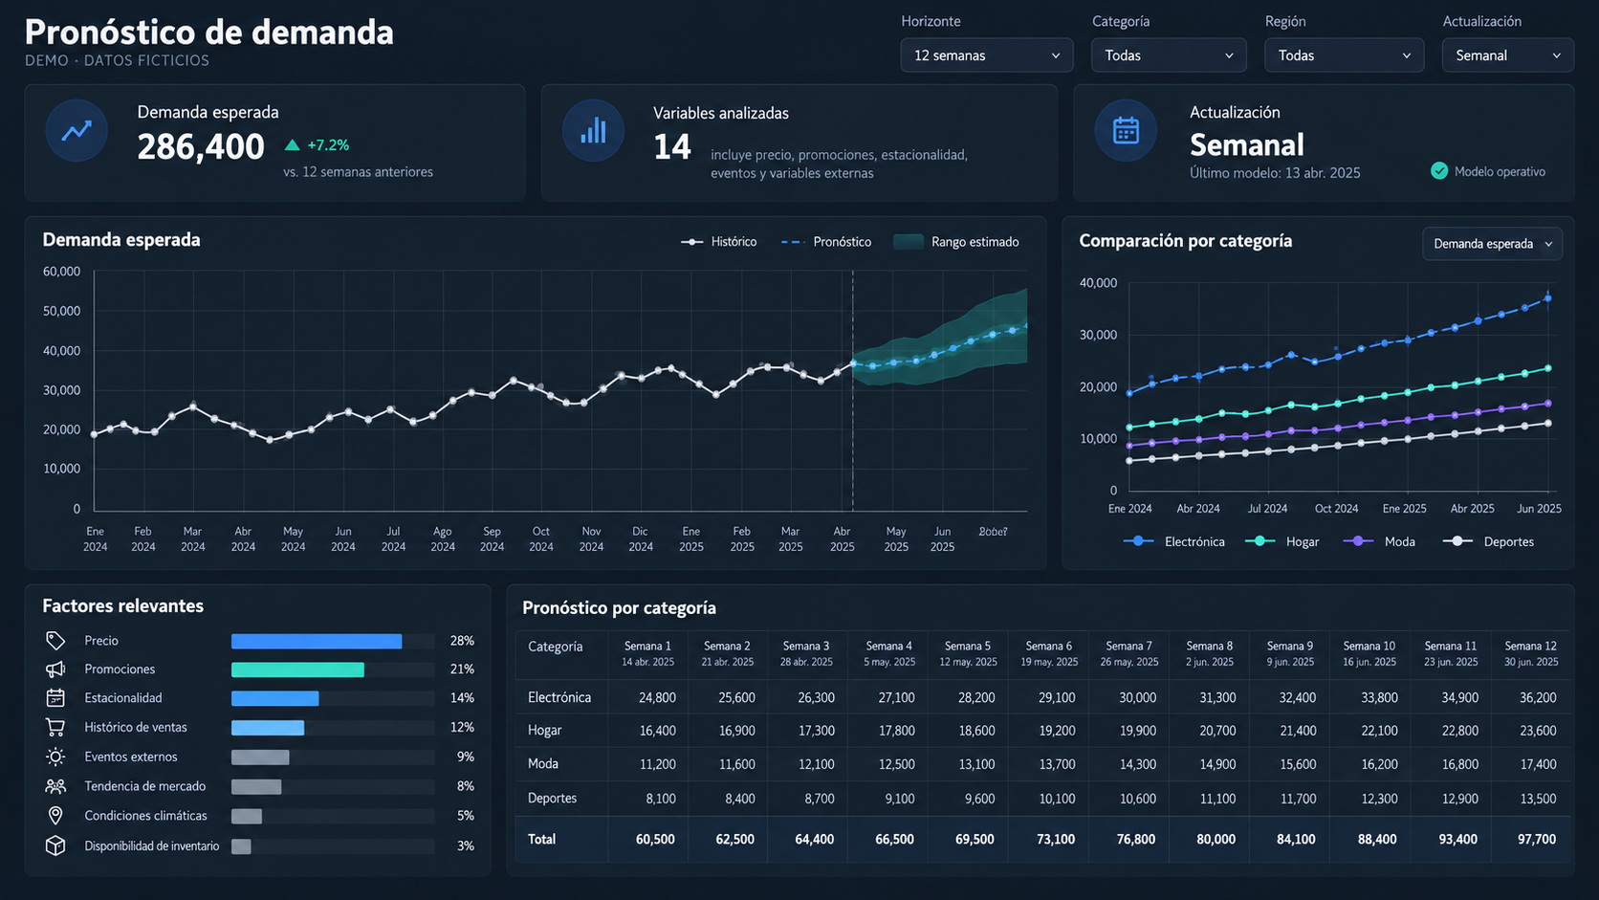
Task: Open the Categoría dropdown set to Todas
Action: click(1169, 55)
